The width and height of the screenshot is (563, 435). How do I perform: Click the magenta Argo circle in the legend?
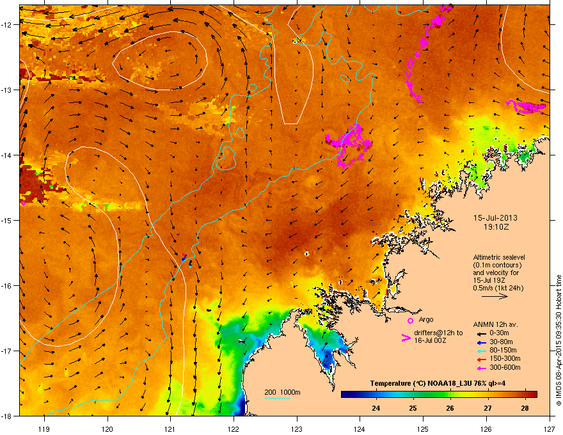pyautogui.click(x=410, y=320)
